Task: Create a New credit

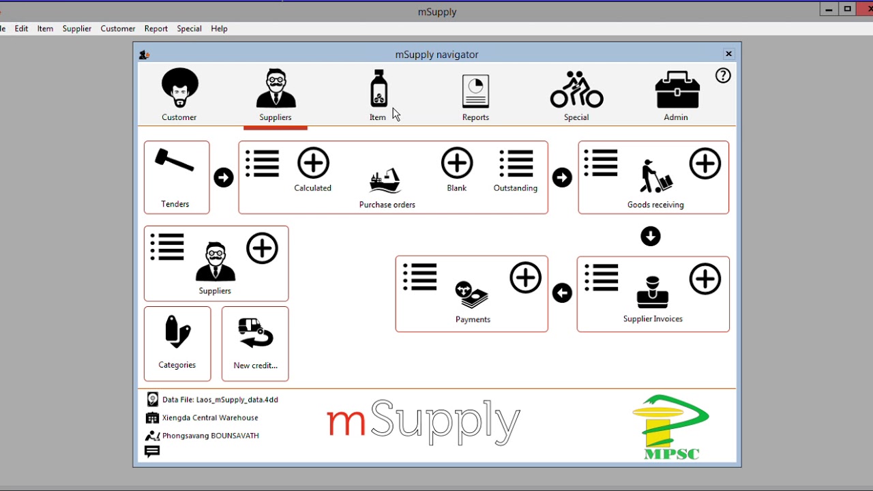Action: [x=255, y=343]
